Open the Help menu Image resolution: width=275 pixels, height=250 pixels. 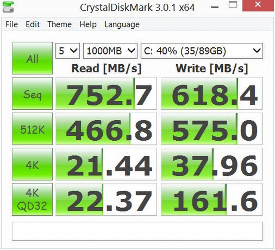(x=88, y=24)
